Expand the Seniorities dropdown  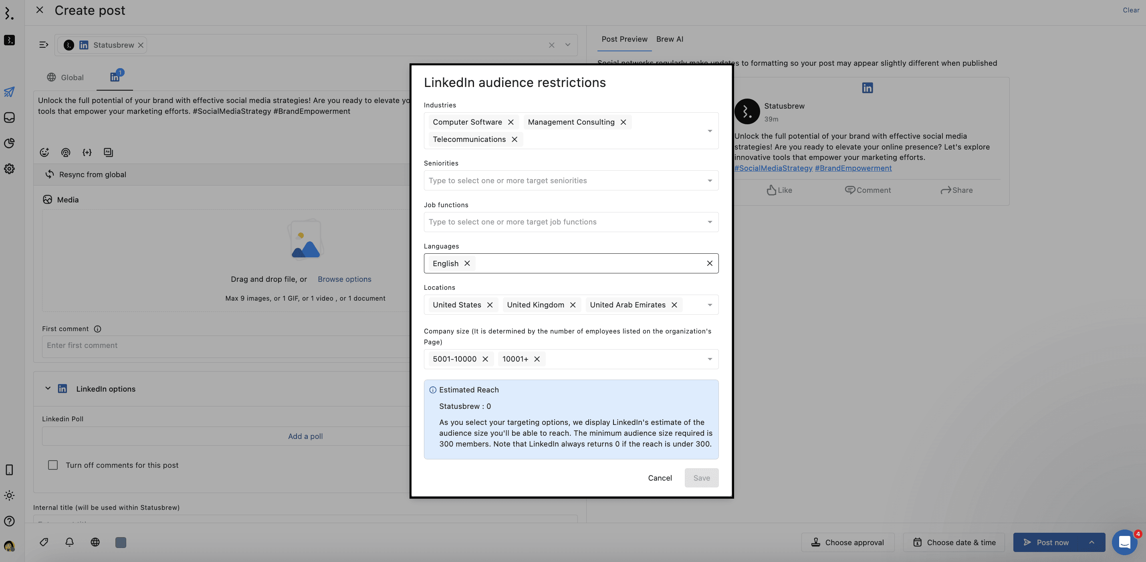[x=710, y=181]
